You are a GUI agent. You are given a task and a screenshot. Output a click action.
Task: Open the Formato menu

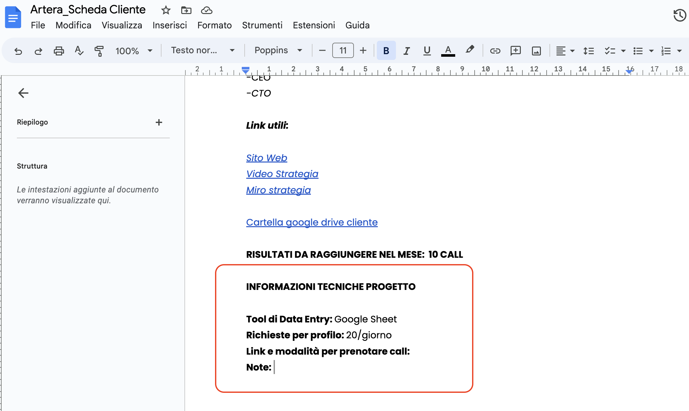[214, 25]
